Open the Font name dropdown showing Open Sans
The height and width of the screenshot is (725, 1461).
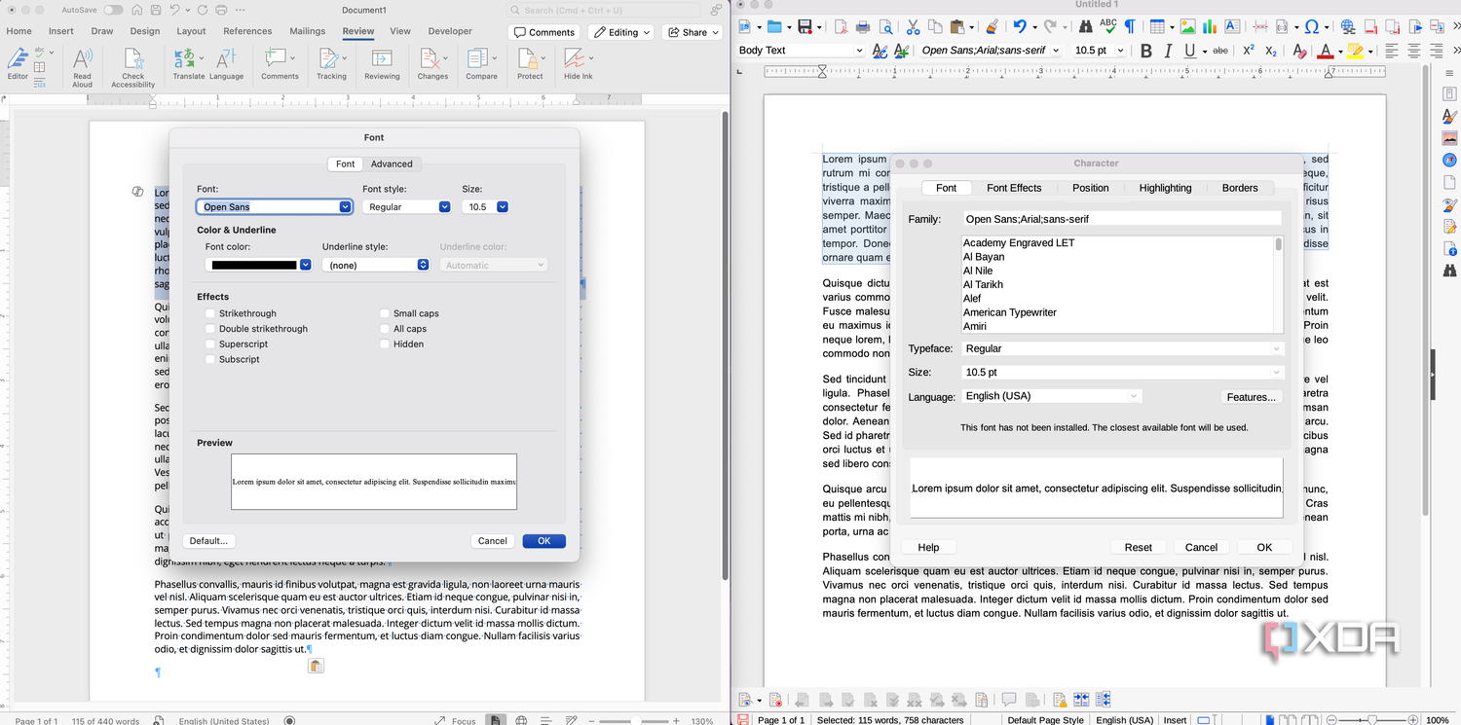[x=345, y=206]
